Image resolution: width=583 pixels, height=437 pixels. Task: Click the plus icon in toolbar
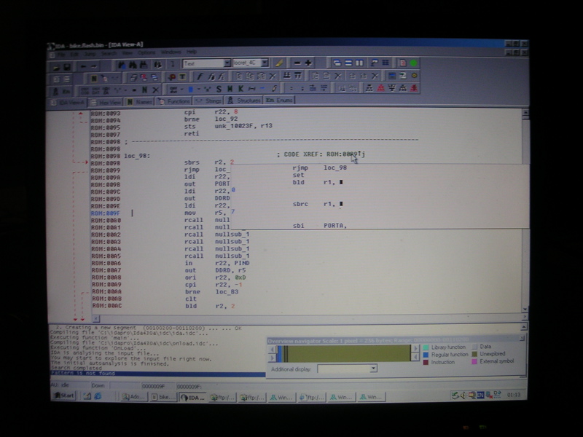point(308,63)
